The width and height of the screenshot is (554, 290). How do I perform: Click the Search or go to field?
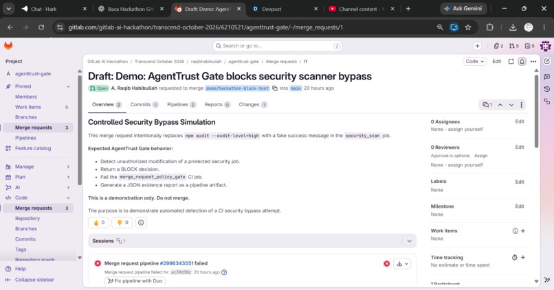pyautogui.click(x=278, y=46)
